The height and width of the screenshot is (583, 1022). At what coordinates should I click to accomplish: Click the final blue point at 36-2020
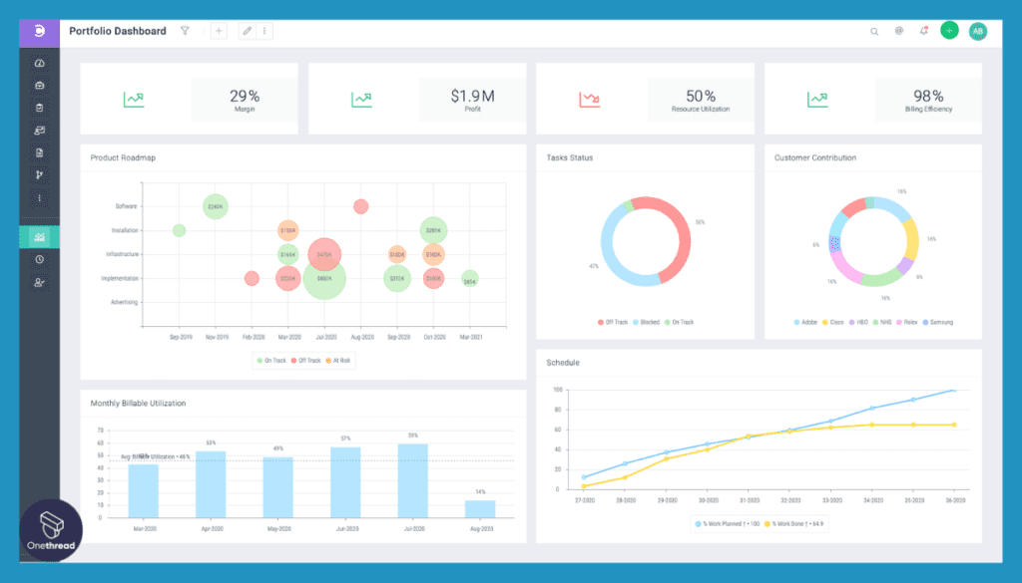click(954, 390)
